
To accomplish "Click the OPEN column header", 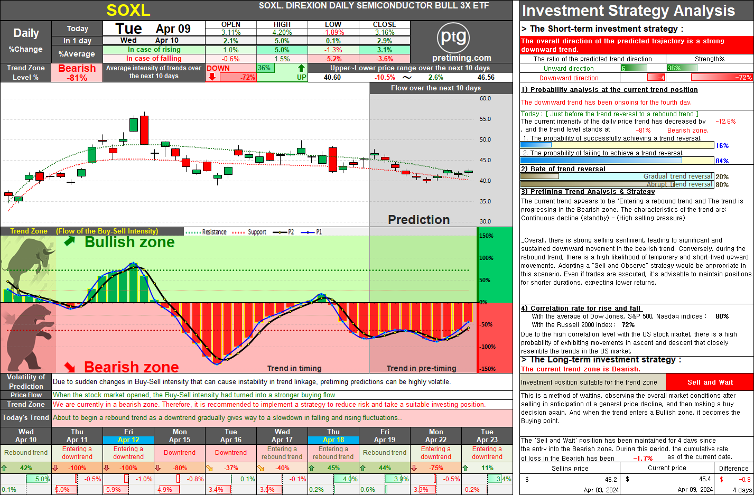I will point(231,24).
